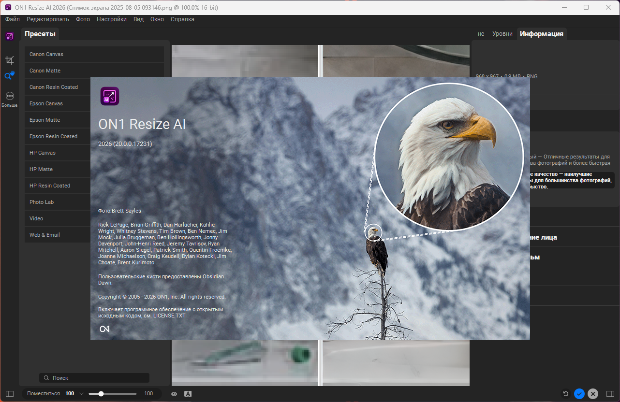Toggle the left panel visibility icon in bottom bar
The image size is (620, 402).
click(x=10, y=394)
